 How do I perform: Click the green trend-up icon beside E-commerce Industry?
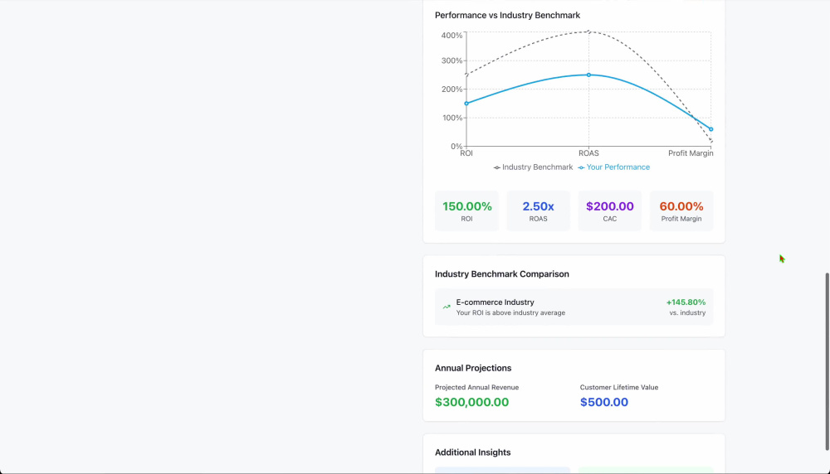447,307
